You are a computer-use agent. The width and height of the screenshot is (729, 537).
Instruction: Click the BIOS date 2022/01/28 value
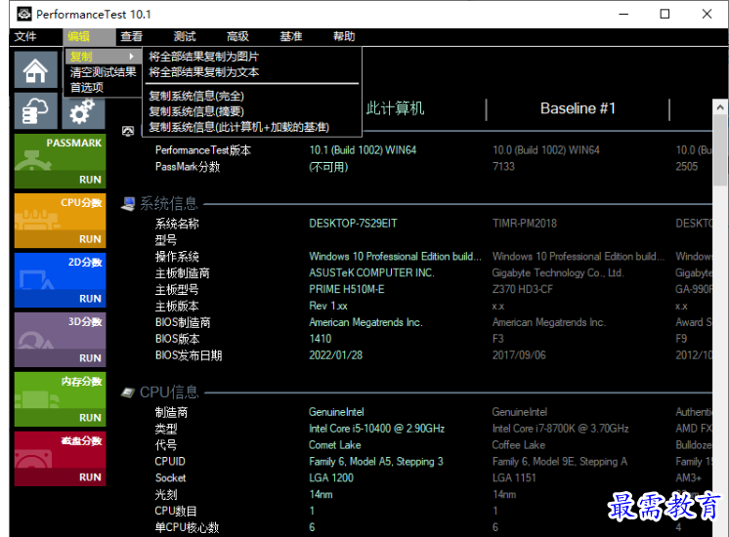336,355
